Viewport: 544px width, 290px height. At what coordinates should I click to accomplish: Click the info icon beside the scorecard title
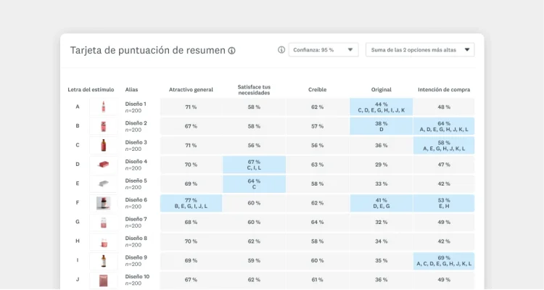point(232,51)
